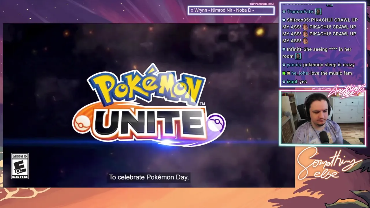Select the he_johe username in chat

coord(300,73)
